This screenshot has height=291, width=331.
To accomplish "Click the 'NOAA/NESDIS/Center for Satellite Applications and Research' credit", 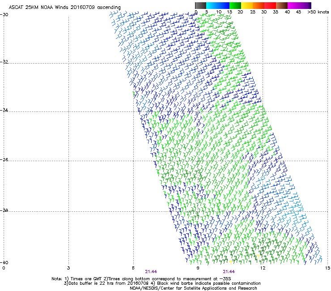I will [x=193, y=288].
